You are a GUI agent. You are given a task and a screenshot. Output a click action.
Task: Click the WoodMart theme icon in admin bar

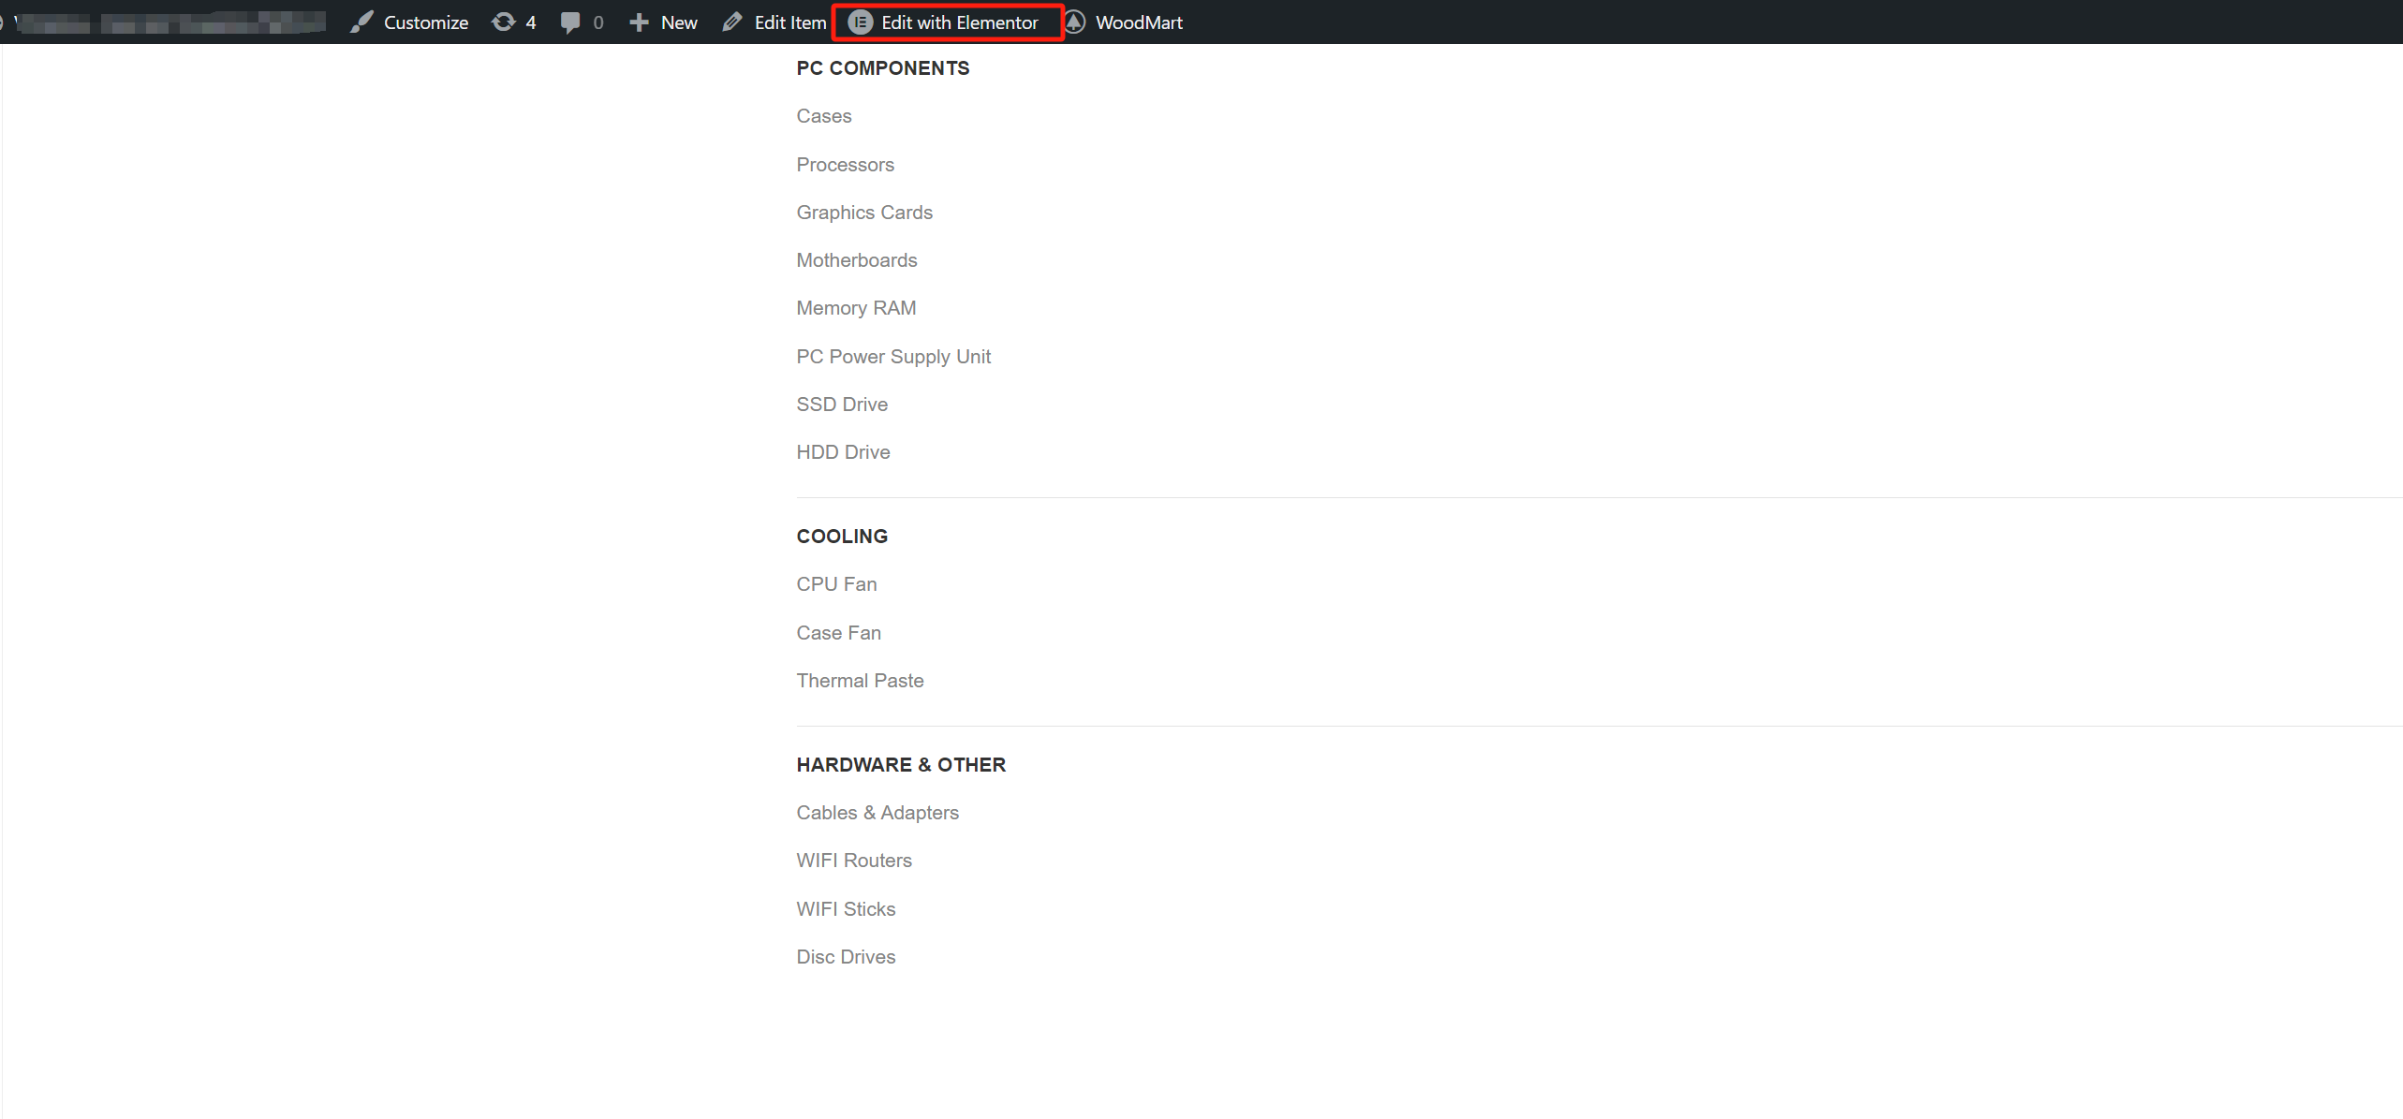click(1075, 22)
